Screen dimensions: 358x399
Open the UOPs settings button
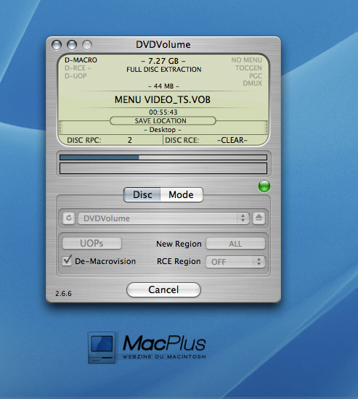91,243
